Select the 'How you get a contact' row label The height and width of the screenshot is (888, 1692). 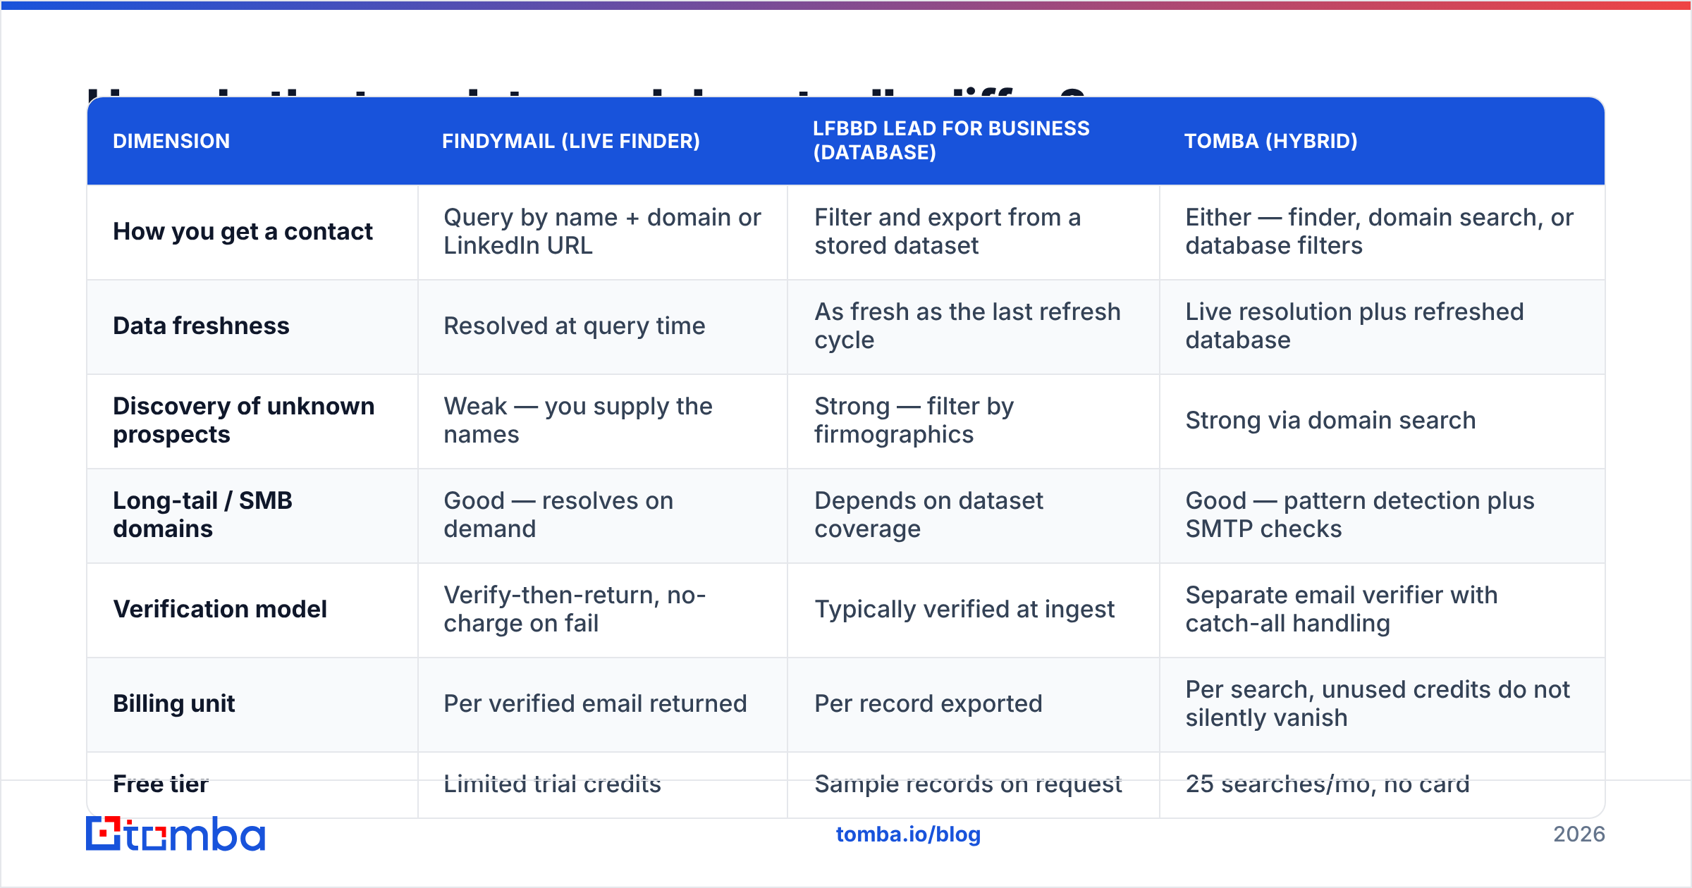click(243, 231)
